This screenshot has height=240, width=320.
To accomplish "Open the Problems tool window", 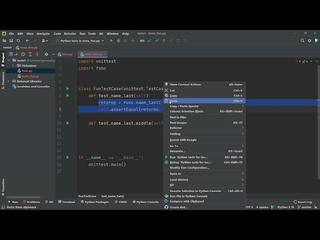I will 31,202.
